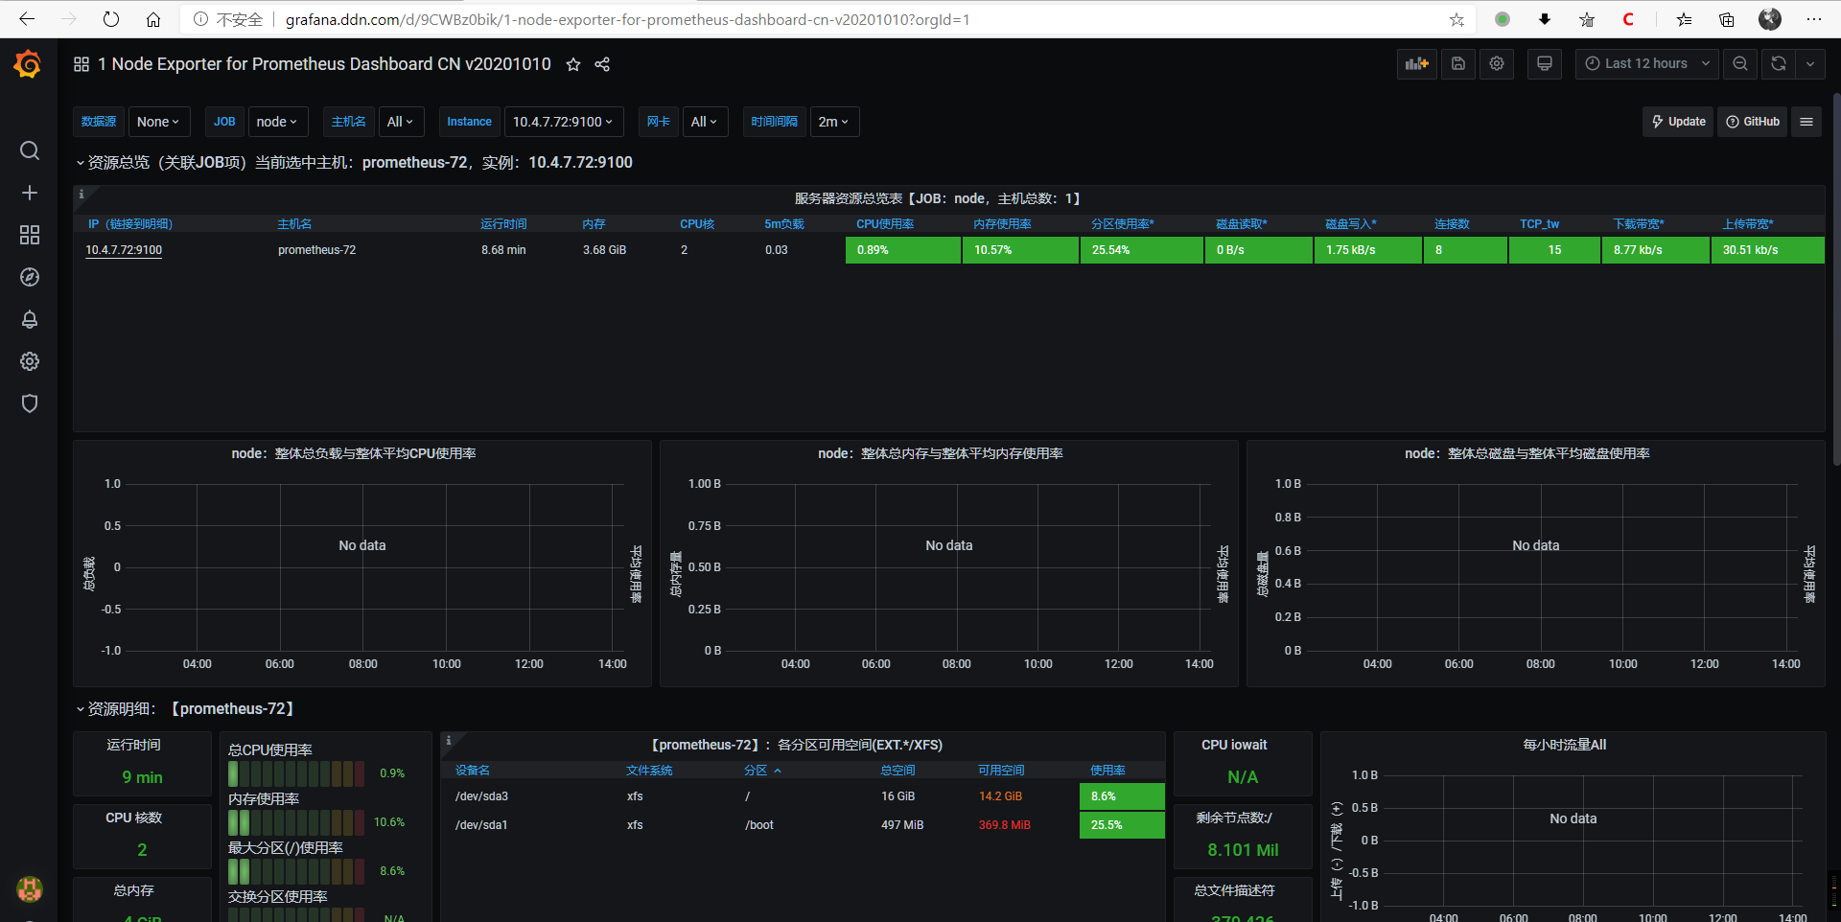The width and height of the screenshot is (1841, 922).
Task: Open the Dashboards grid icon in sidebar
Action: click(x=30, y=235)
